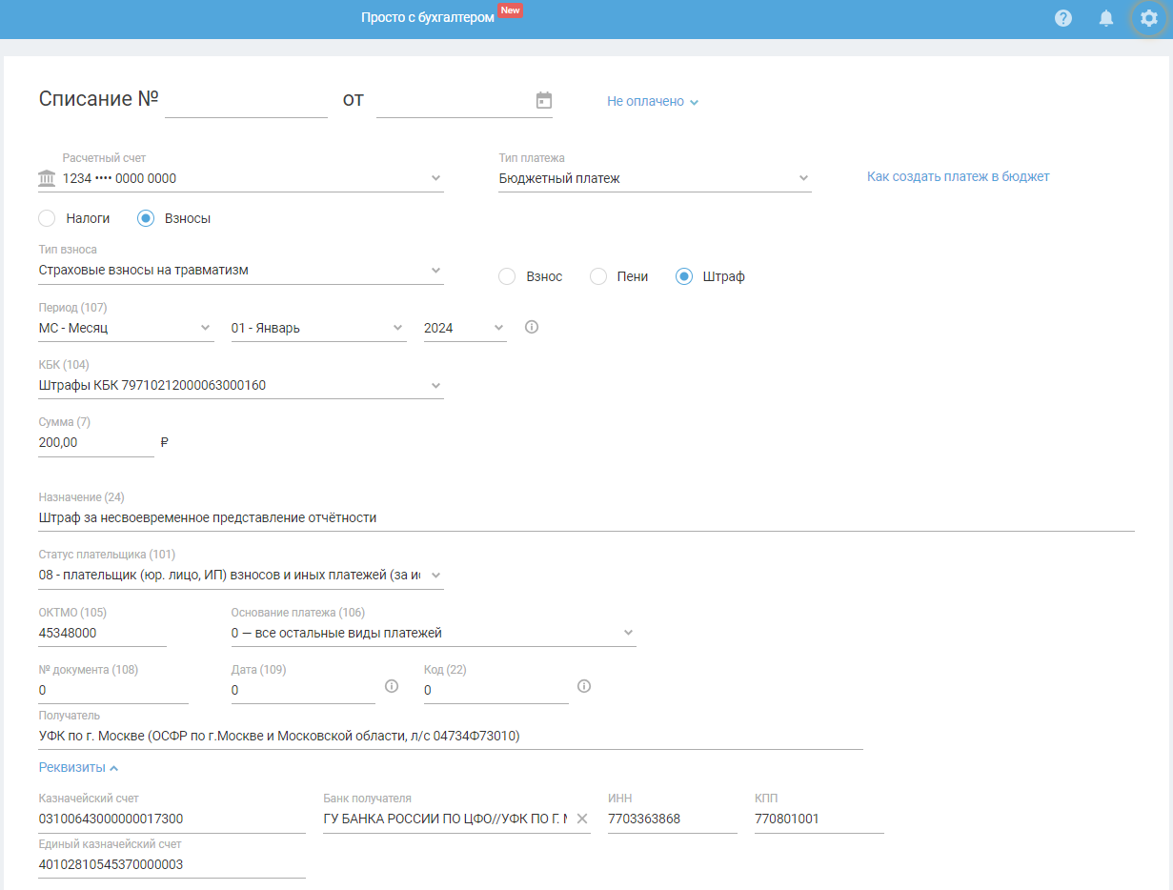
Task: Open the Статус плательщика (101) dropdown
Action: pos(241,576)
